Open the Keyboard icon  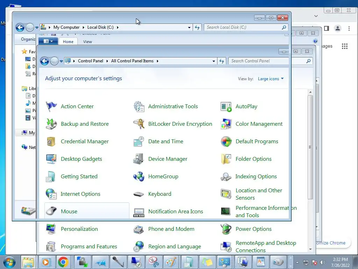139,194
